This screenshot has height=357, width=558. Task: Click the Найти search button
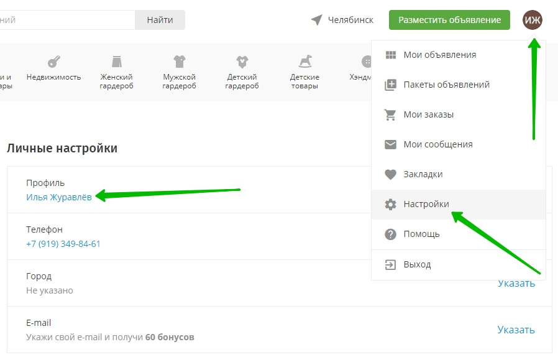160,20
